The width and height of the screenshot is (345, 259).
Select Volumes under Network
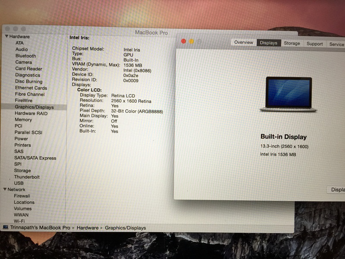23,208
